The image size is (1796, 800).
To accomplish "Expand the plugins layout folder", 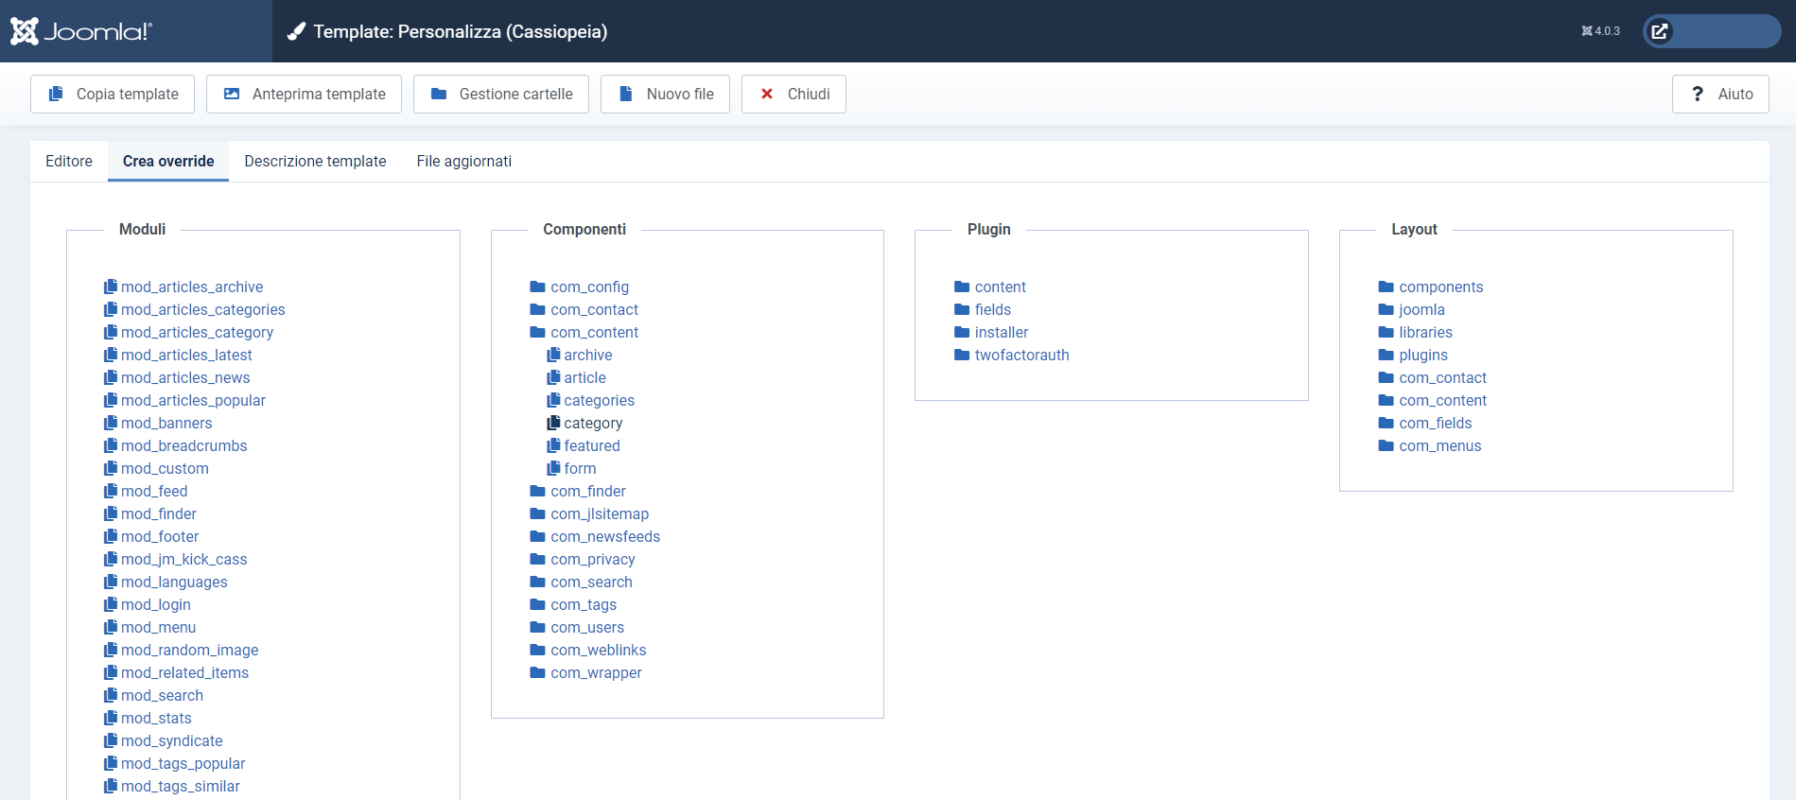I will 1413,355.
